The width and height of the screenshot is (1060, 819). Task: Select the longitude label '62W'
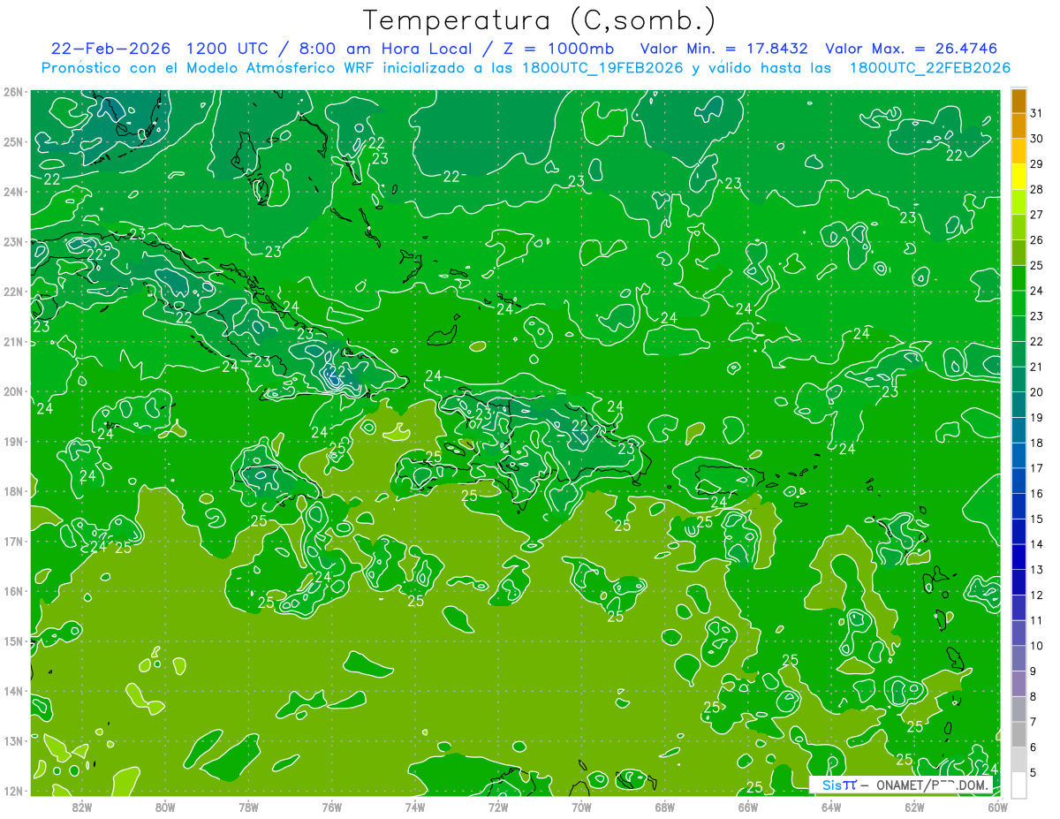914,807
